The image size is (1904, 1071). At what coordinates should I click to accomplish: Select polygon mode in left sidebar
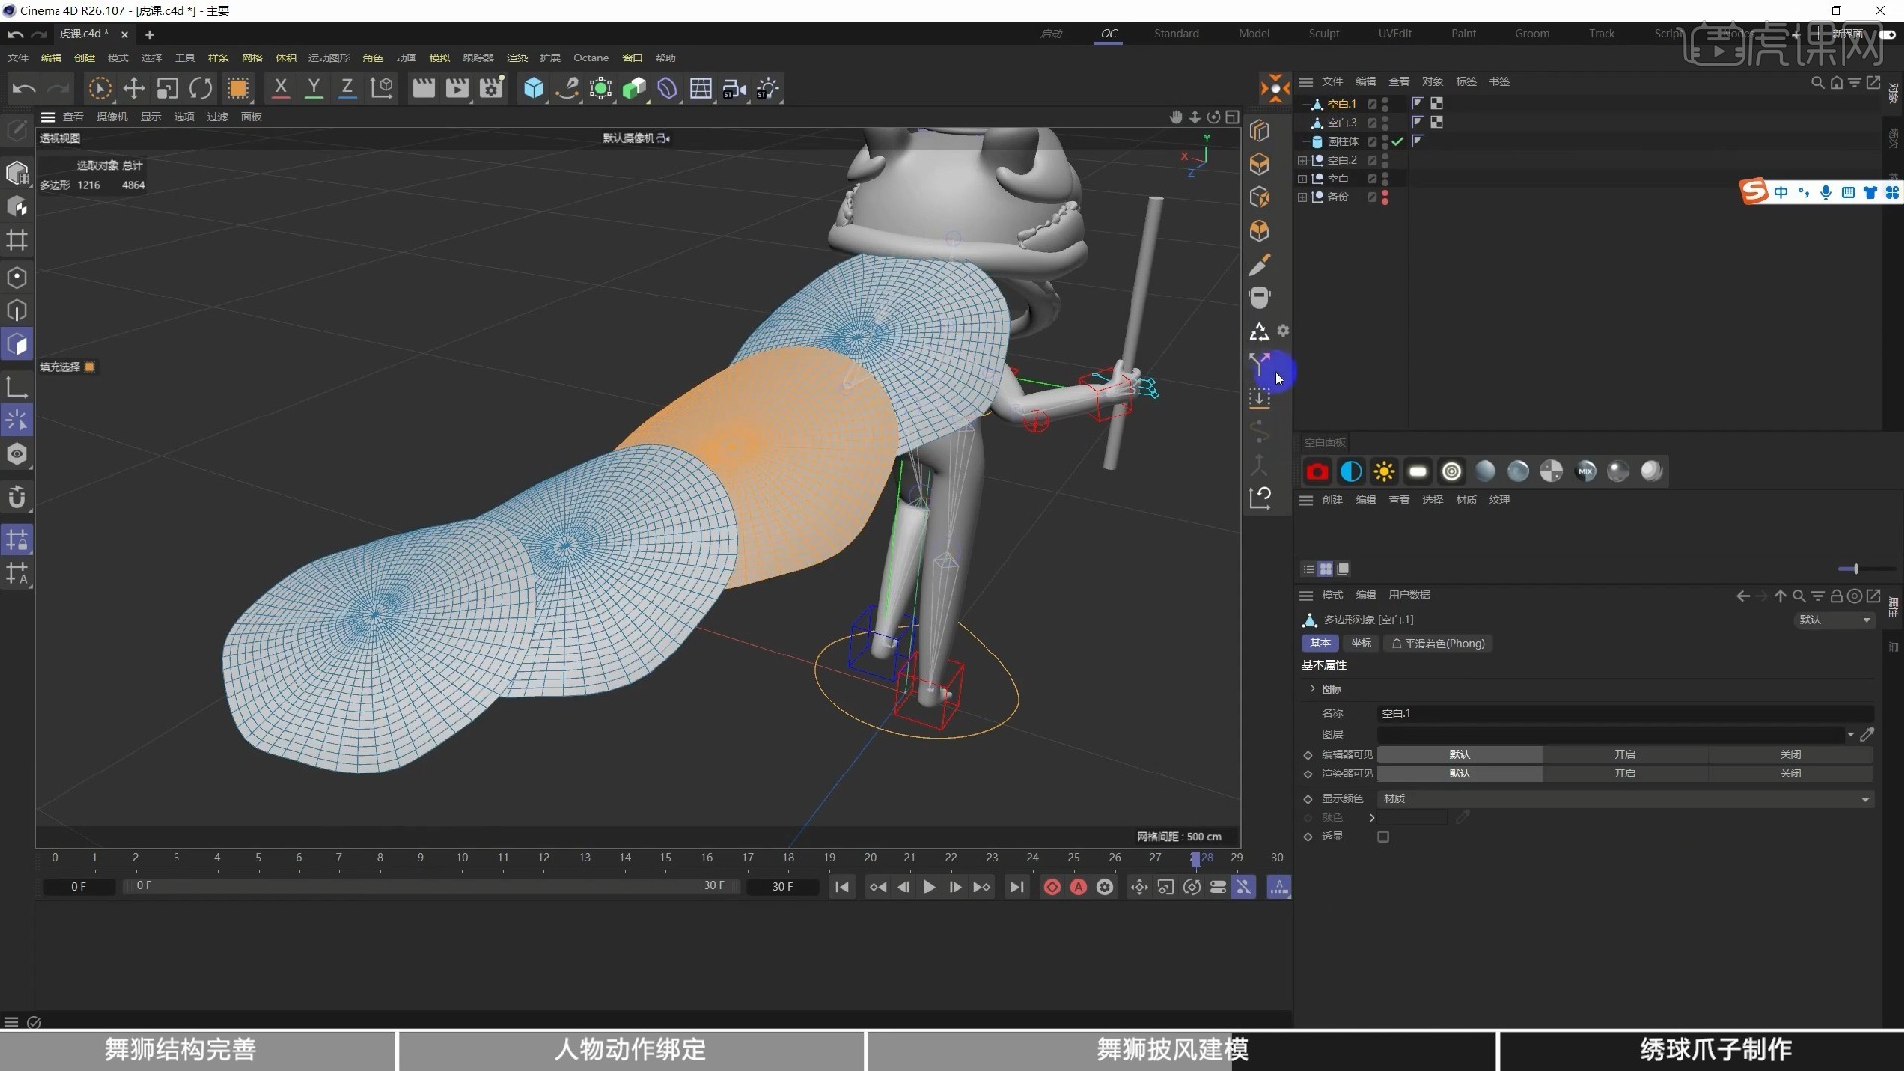(17, 344)
